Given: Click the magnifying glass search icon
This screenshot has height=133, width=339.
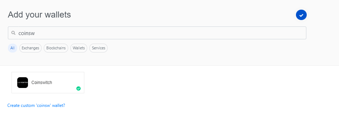Looking at the screenshot, I should tap(13, 33).
